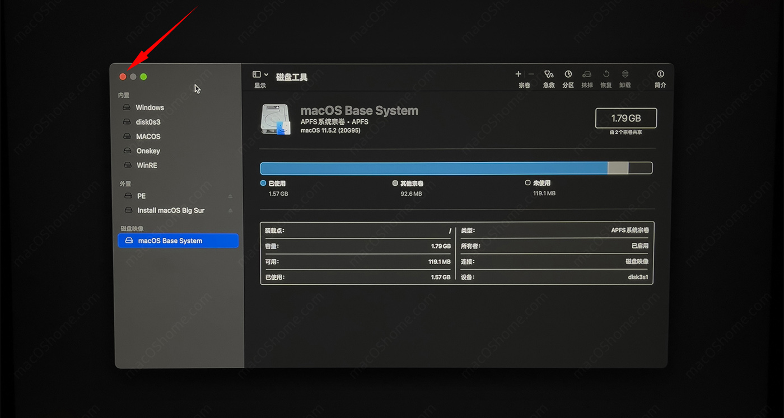Add a volume with the plus icon
This screenshot has width=784, height=418.
pyautogui.click(x=518, y=74)
